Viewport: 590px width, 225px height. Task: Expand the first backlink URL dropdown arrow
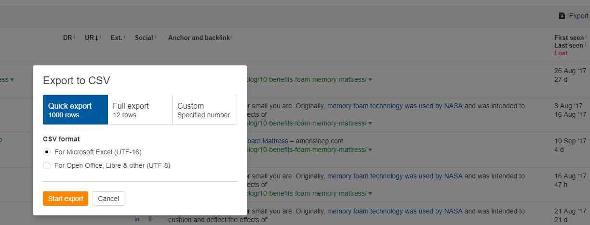coord(370,80)
